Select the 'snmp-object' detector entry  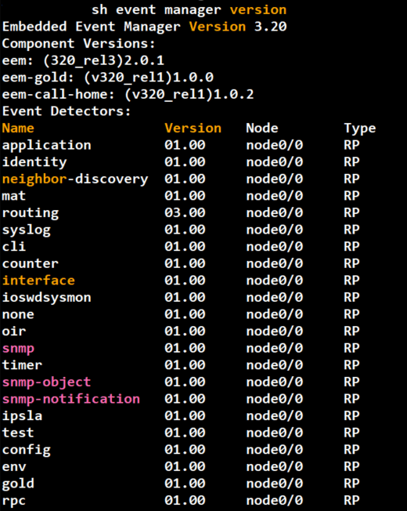click(x=46, y=382)
